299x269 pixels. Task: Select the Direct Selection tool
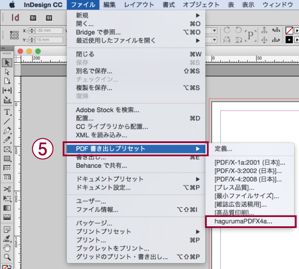point(7,72)
